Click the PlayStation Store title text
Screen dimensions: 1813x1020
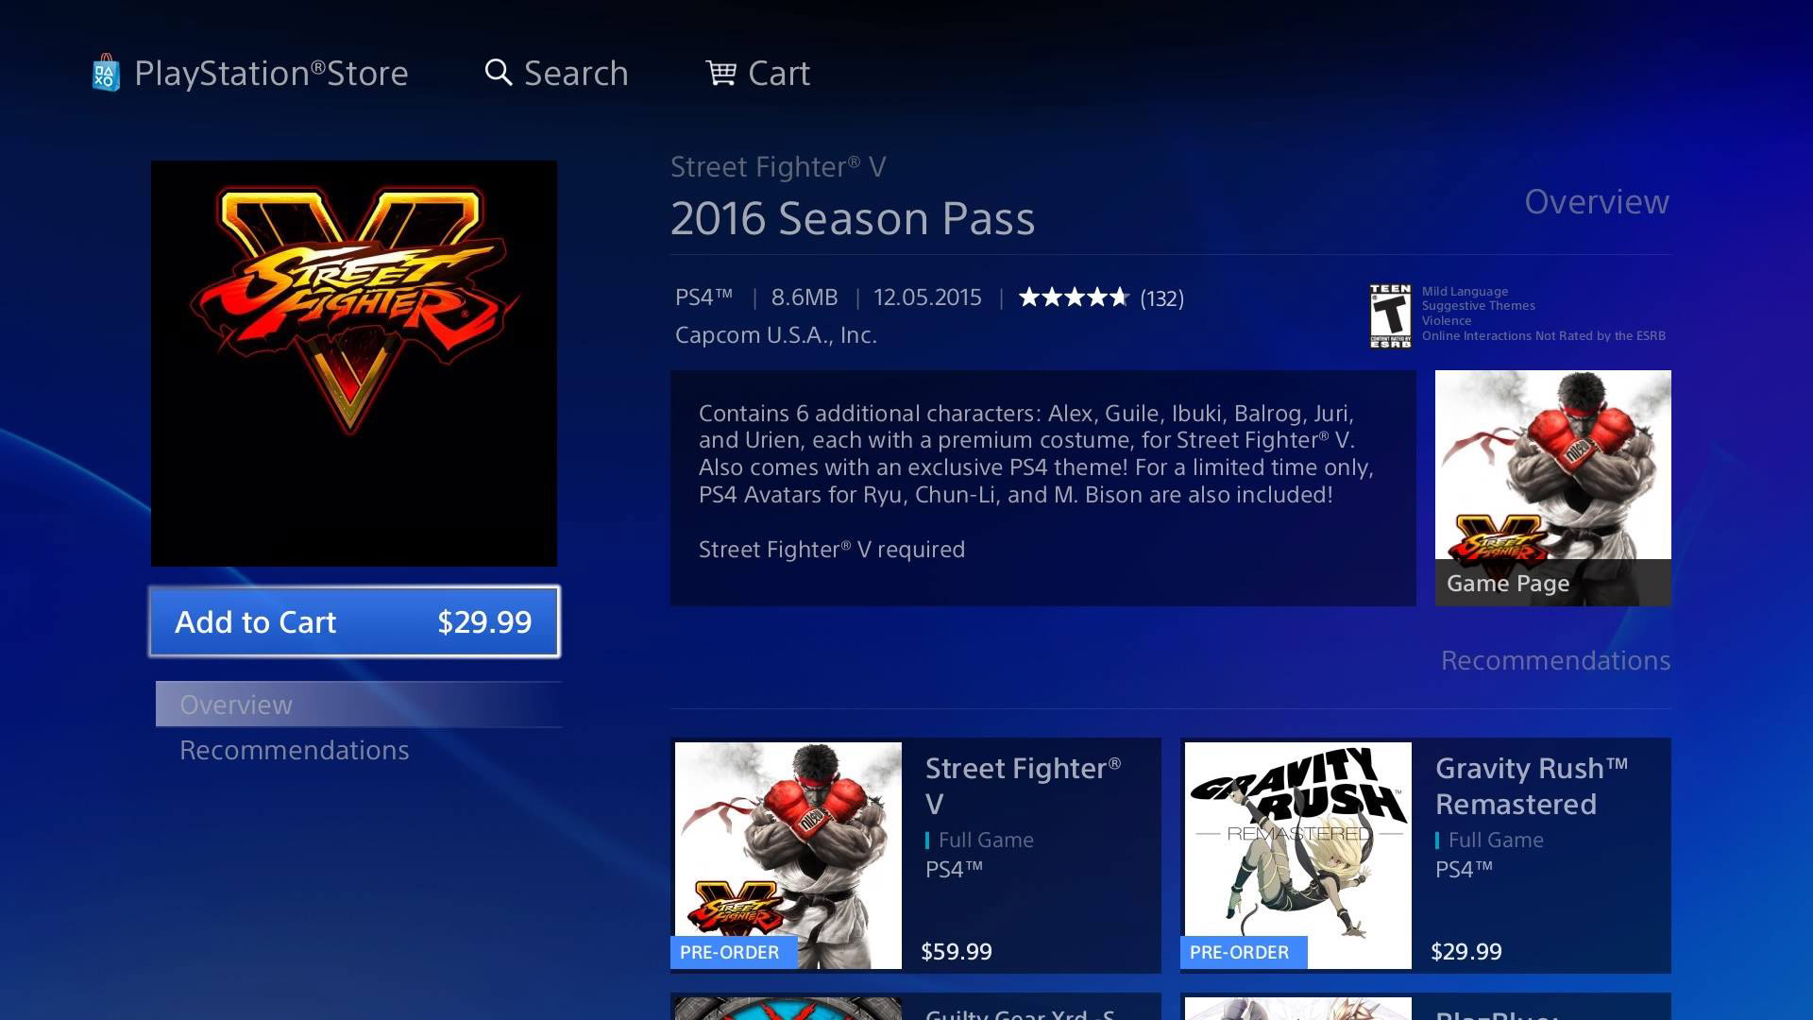click(x=271, y=73)
